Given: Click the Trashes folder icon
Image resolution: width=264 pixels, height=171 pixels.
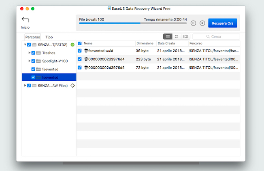Looking at the screenshot, I should (x=38, y=53).
